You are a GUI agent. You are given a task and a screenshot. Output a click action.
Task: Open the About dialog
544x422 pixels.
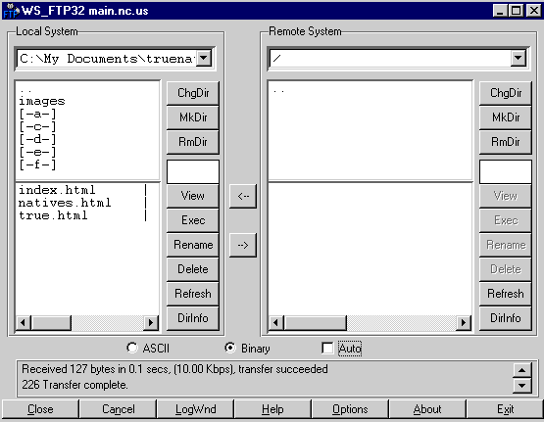pos(427,409)
